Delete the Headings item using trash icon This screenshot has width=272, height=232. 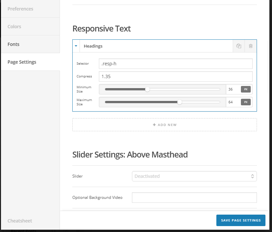click(x=251, y=46)
